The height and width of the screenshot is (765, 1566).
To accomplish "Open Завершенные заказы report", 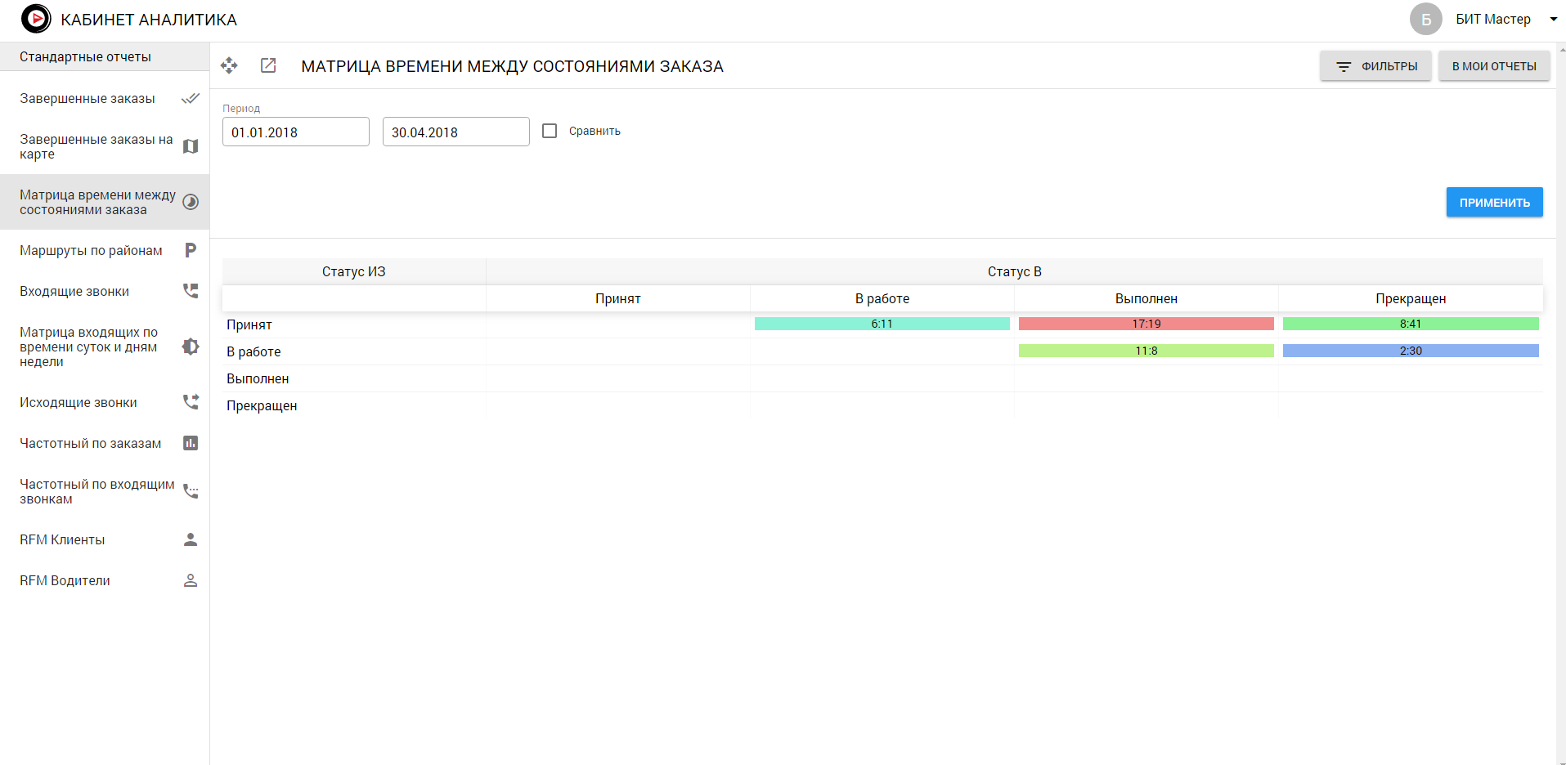I will pos(105,98).
